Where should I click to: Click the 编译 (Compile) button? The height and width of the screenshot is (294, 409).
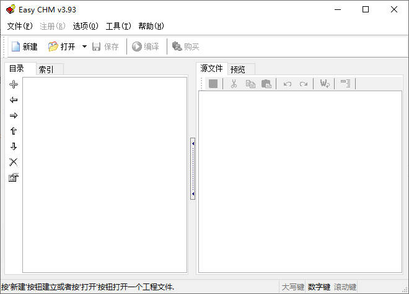pyautogui.click(x=146, y=47)
